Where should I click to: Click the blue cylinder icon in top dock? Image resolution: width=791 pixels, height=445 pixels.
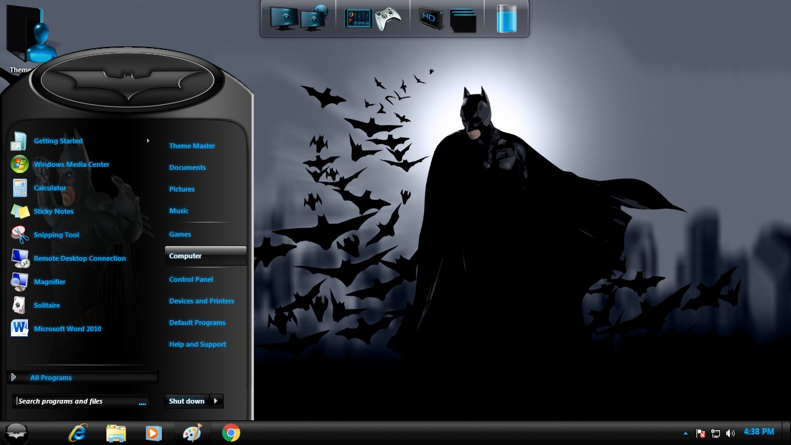tap(507, 19)
